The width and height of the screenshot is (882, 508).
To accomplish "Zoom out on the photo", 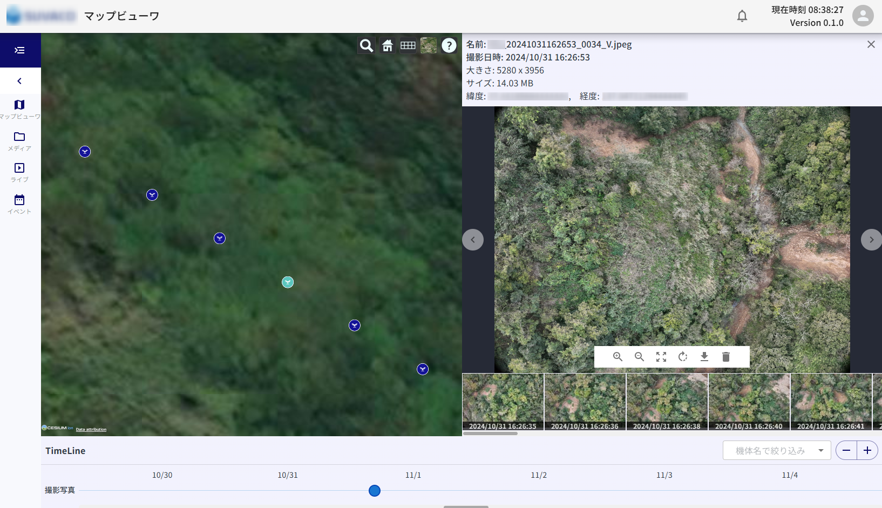I will (640, 357).
